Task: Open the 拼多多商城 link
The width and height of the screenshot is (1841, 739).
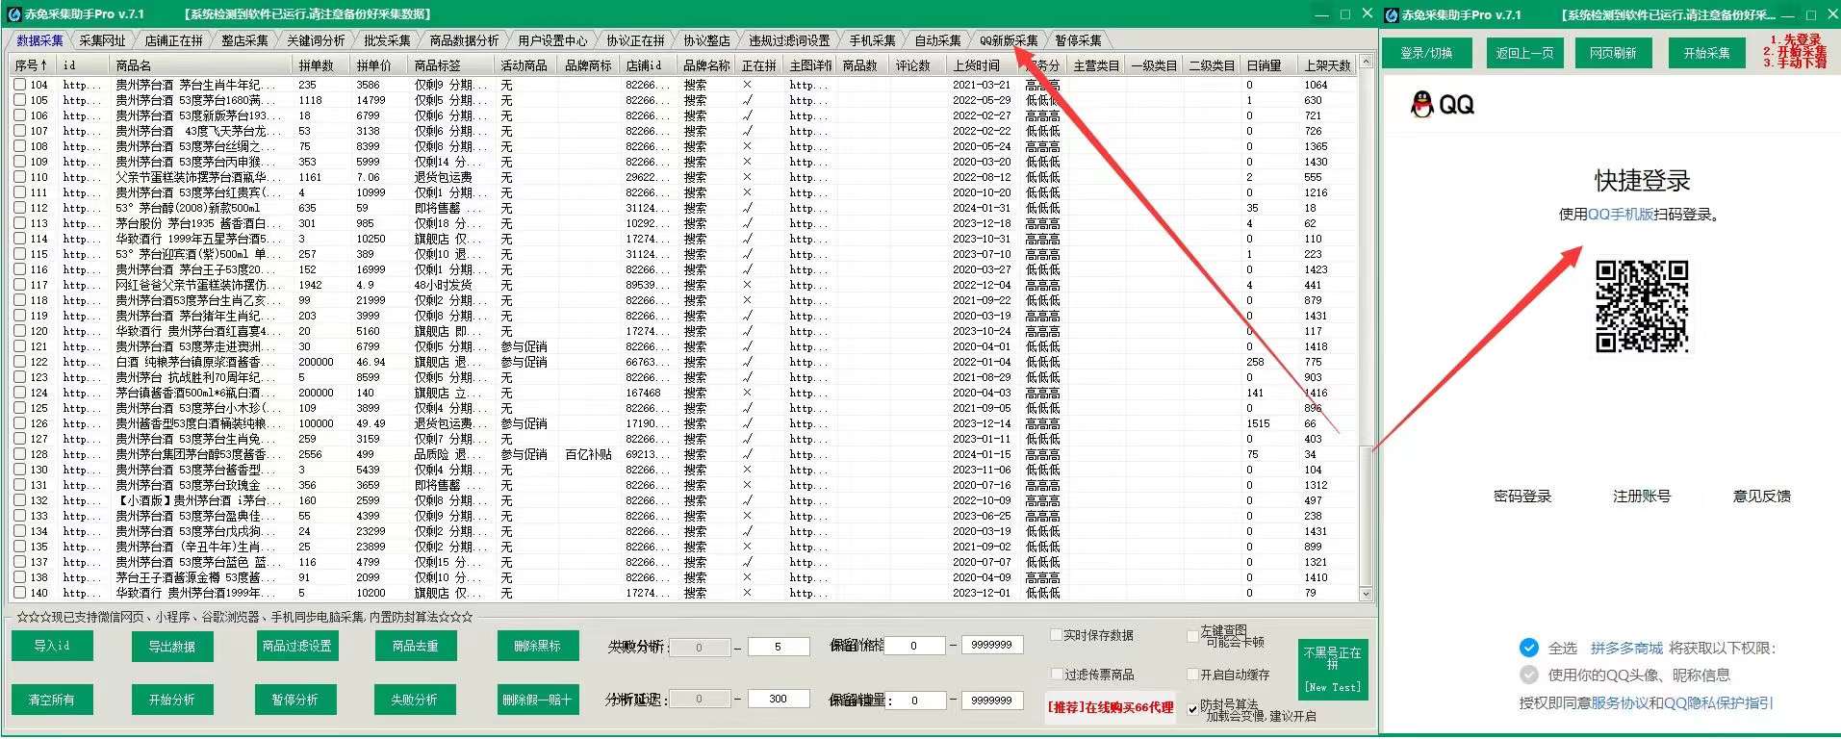Action: pos(1626,649)
